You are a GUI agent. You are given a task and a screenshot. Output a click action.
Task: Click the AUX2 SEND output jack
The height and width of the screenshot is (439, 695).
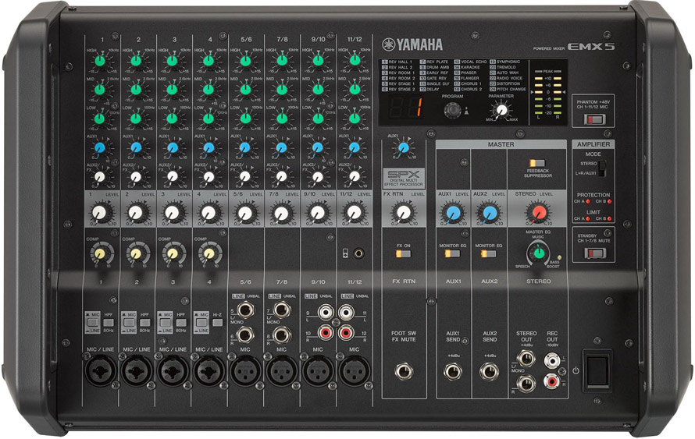(489, 372)
